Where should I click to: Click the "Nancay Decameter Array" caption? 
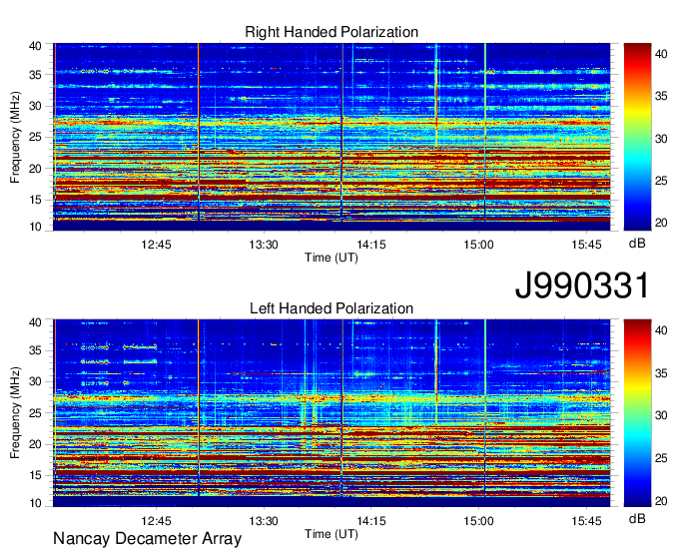click(x=147, y=539)
